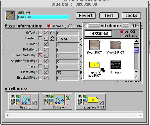150x125 pixels.
Task: Click the Offset reset arrow icon
Action: tap(52, 33)
